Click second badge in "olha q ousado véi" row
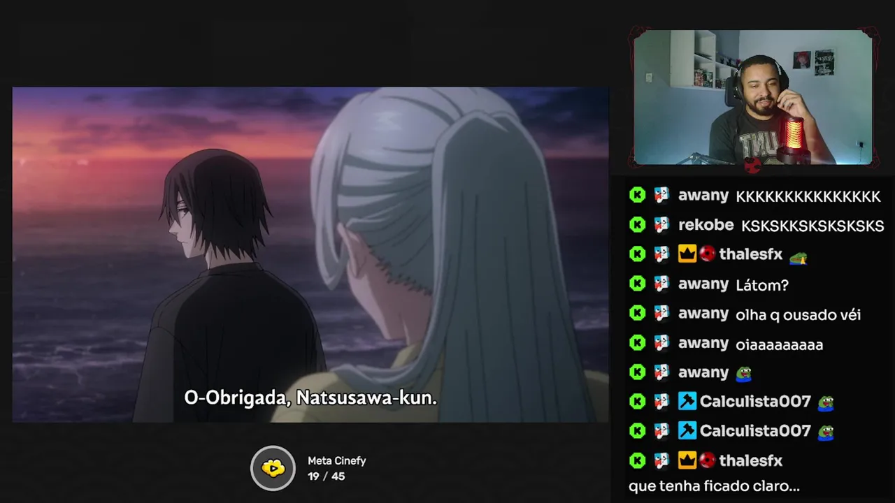Image resolution: width=895 pixels, height=503 pixels. pos(661,313)
